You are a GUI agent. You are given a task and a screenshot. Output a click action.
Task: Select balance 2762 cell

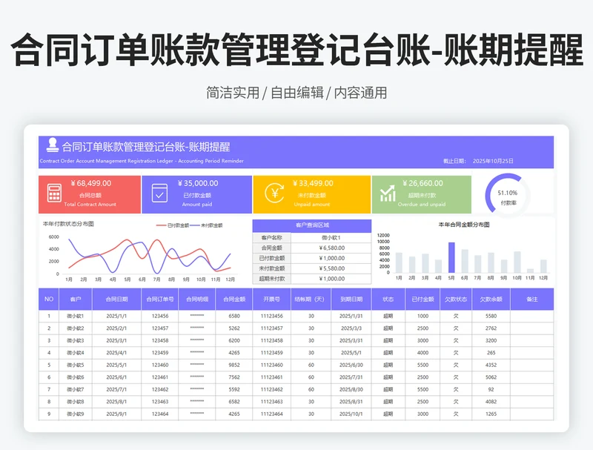point(491,328)
